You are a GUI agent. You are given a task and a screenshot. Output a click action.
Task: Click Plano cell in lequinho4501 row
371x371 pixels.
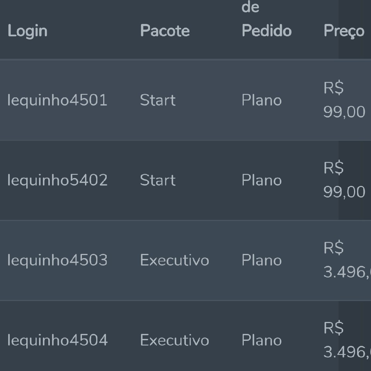(x=262, y=100)
